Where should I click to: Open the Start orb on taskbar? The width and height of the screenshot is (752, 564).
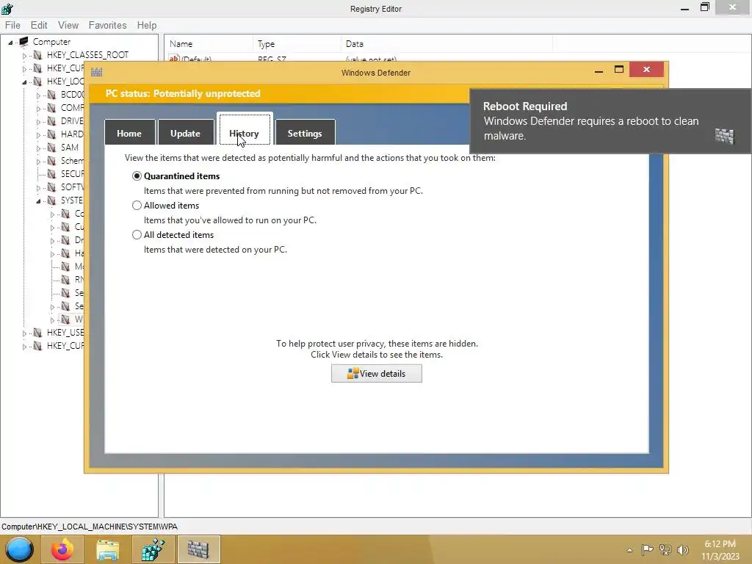(20, 549)
